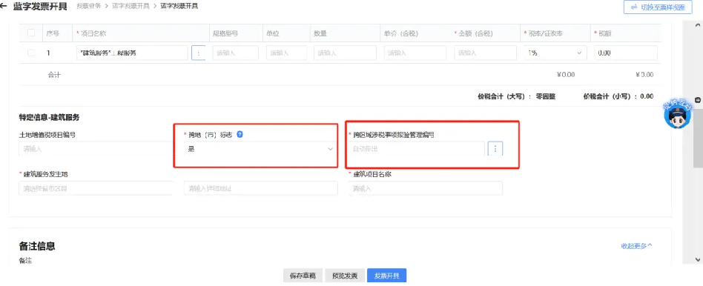
Task: Click 发票业务 in the breadcrumb
Action: 89,6
